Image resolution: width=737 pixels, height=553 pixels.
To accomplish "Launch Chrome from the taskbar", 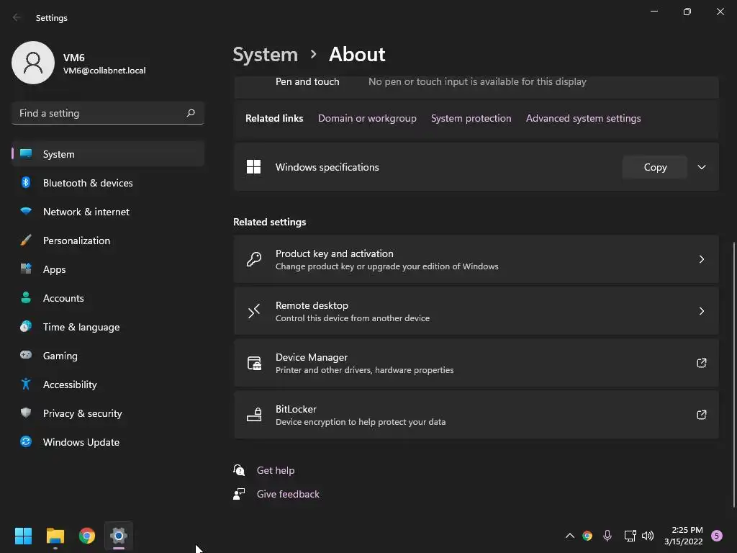I will coord(87,536).
